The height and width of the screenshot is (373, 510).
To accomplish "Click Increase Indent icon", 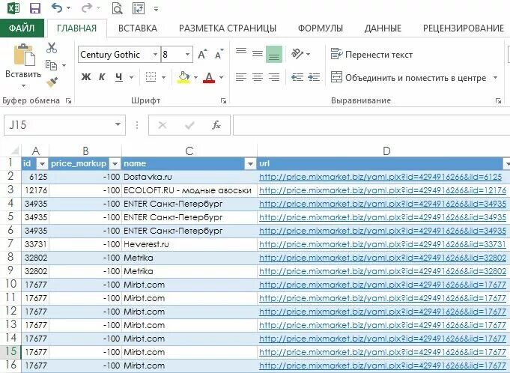I will pos(314,77).
